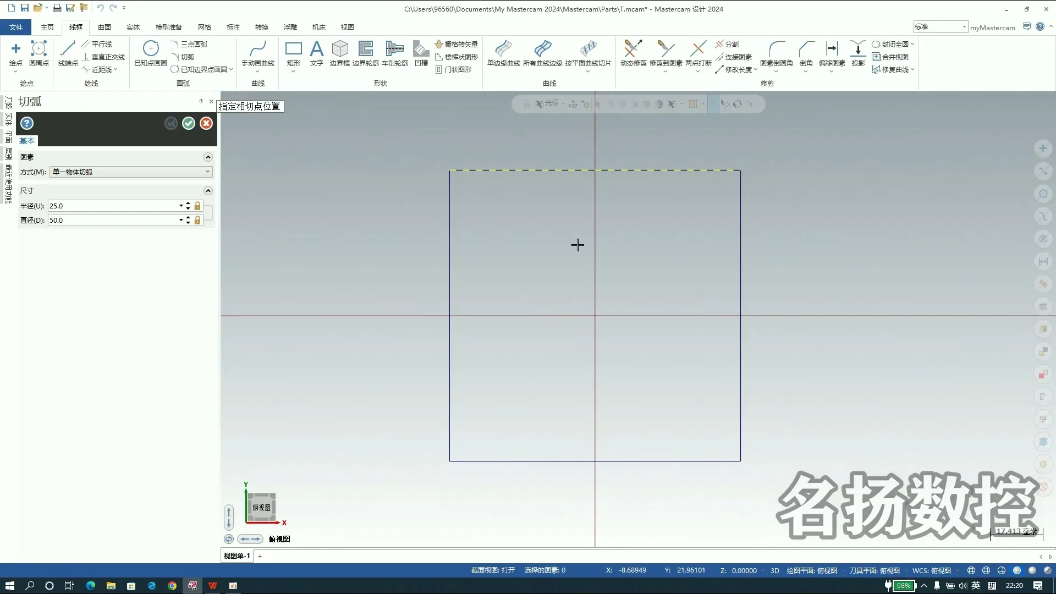Click the Fillet Entities (图素倒圆角) tool
Screen dimensions: 1056x594
click(776, 53)
